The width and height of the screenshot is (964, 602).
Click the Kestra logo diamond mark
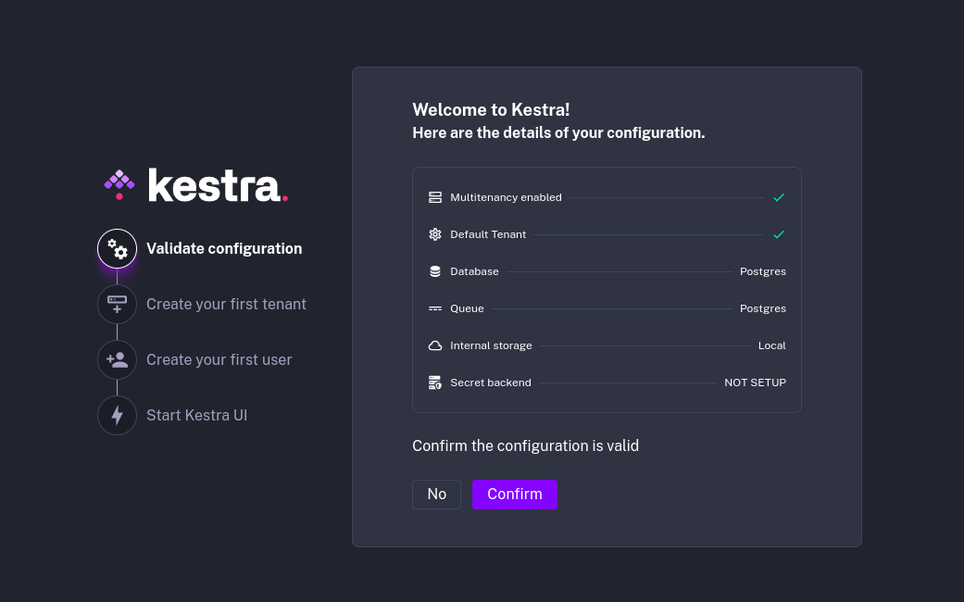coord(119,184)
